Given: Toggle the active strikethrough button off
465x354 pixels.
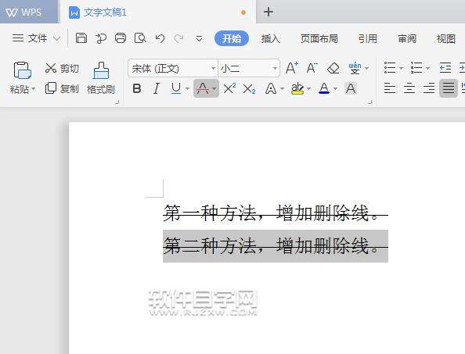Looking at the screenshot, I should (x=203, y=88).
